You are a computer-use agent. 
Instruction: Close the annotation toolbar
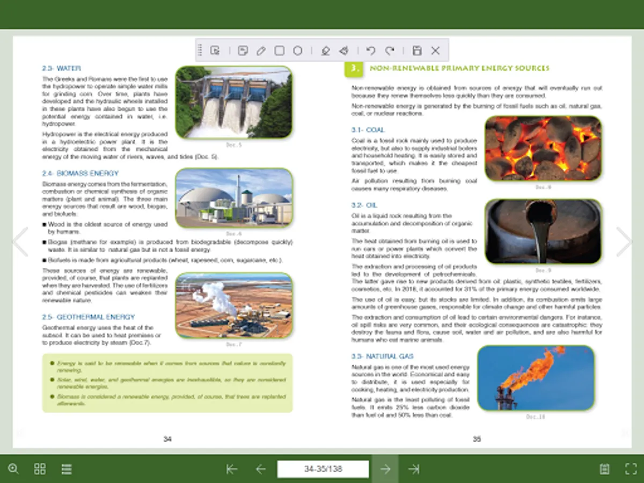(435, 50)
